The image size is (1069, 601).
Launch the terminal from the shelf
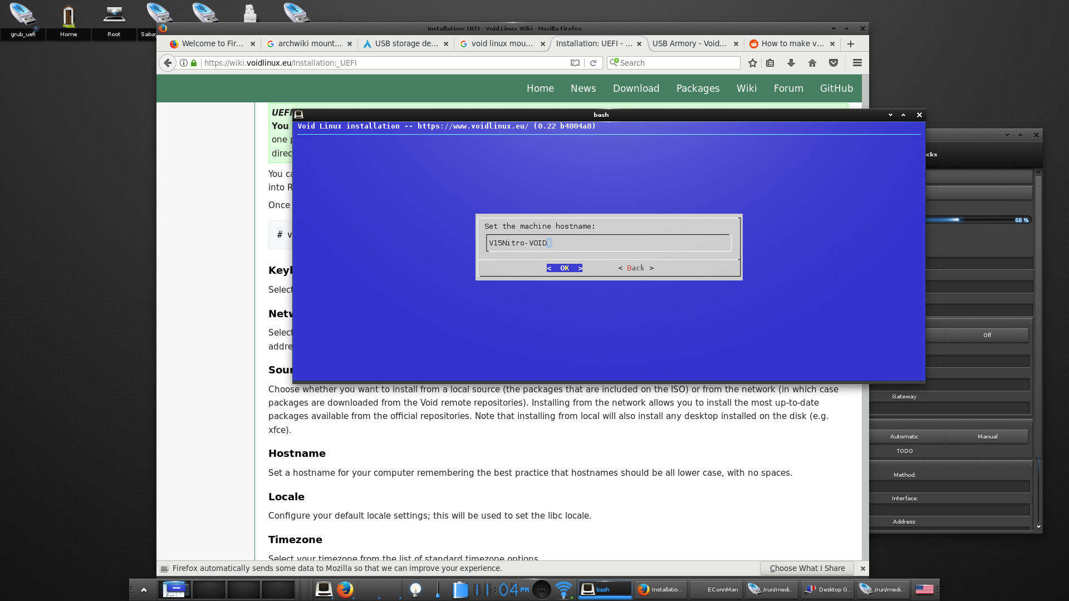point(323,589)
